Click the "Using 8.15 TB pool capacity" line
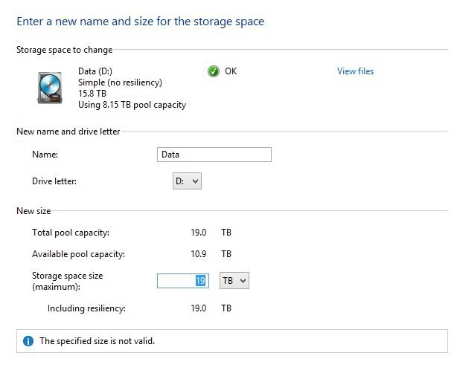457x376 pixels. (x=132, y=105)
